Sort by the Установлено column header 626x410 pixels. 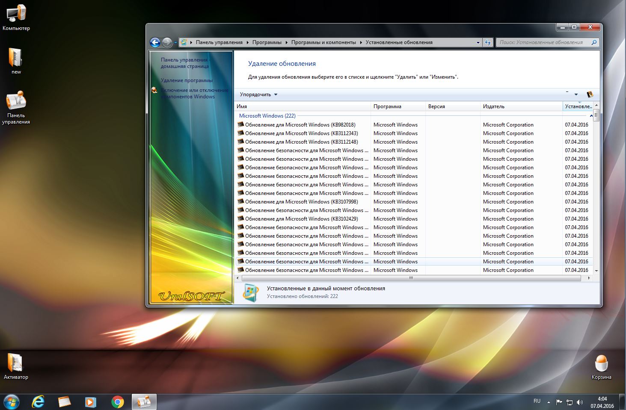pos(578,106)
